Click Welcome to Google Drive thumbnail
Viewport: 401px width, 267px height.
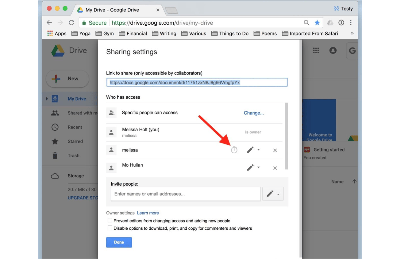pos(320,120)
